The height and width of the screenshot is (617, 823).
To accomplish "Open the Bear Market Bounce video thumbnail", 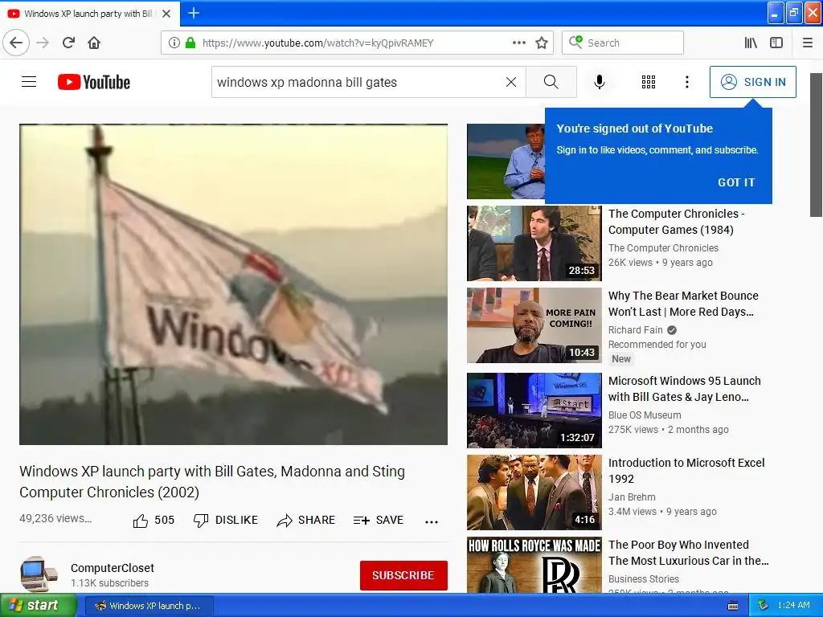I will click(x=534, y=325).
